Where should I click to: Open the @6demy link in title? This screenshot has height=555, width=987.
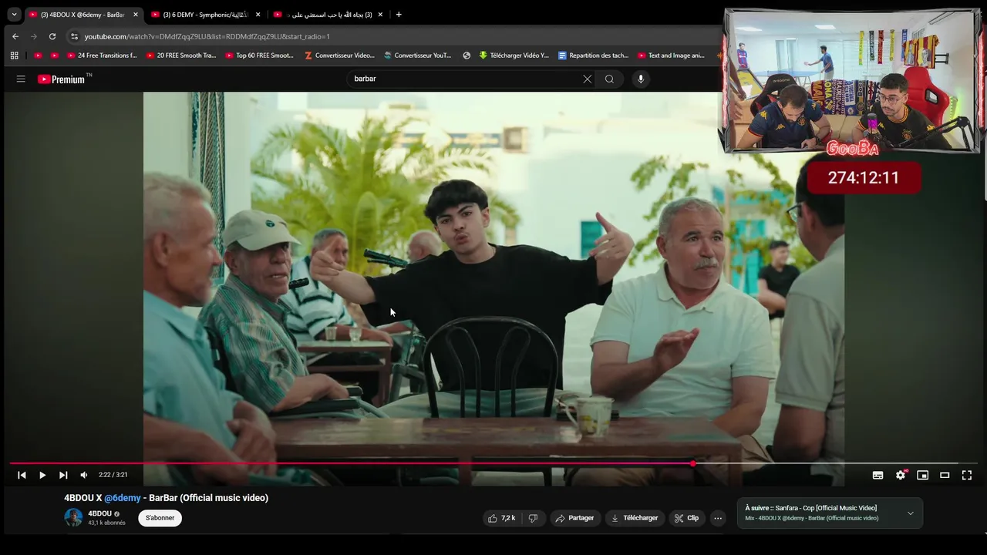pos(123,498)
